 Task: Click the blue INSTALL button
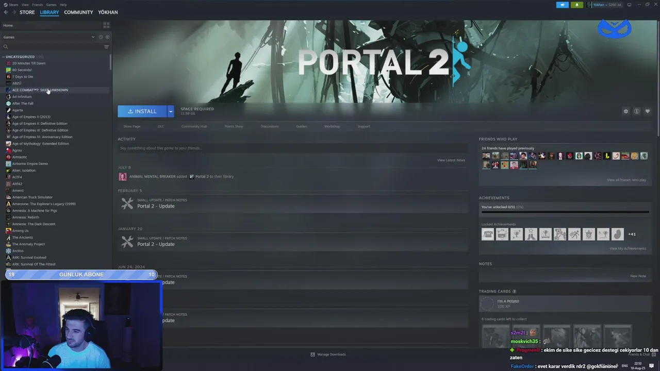pyautogui.click(x=142, y=111)
